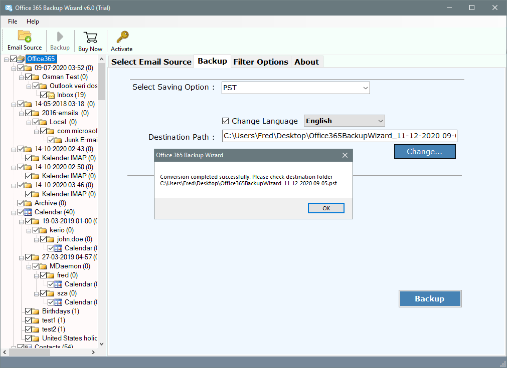Open the Help menu
This screenshot has height=368, width=507.
point(33,22)
